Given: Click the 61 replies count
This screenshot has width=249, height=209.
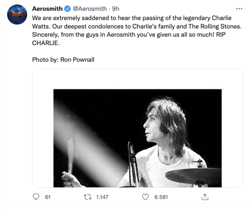Looking at the screenshot, I should (48, 197).
